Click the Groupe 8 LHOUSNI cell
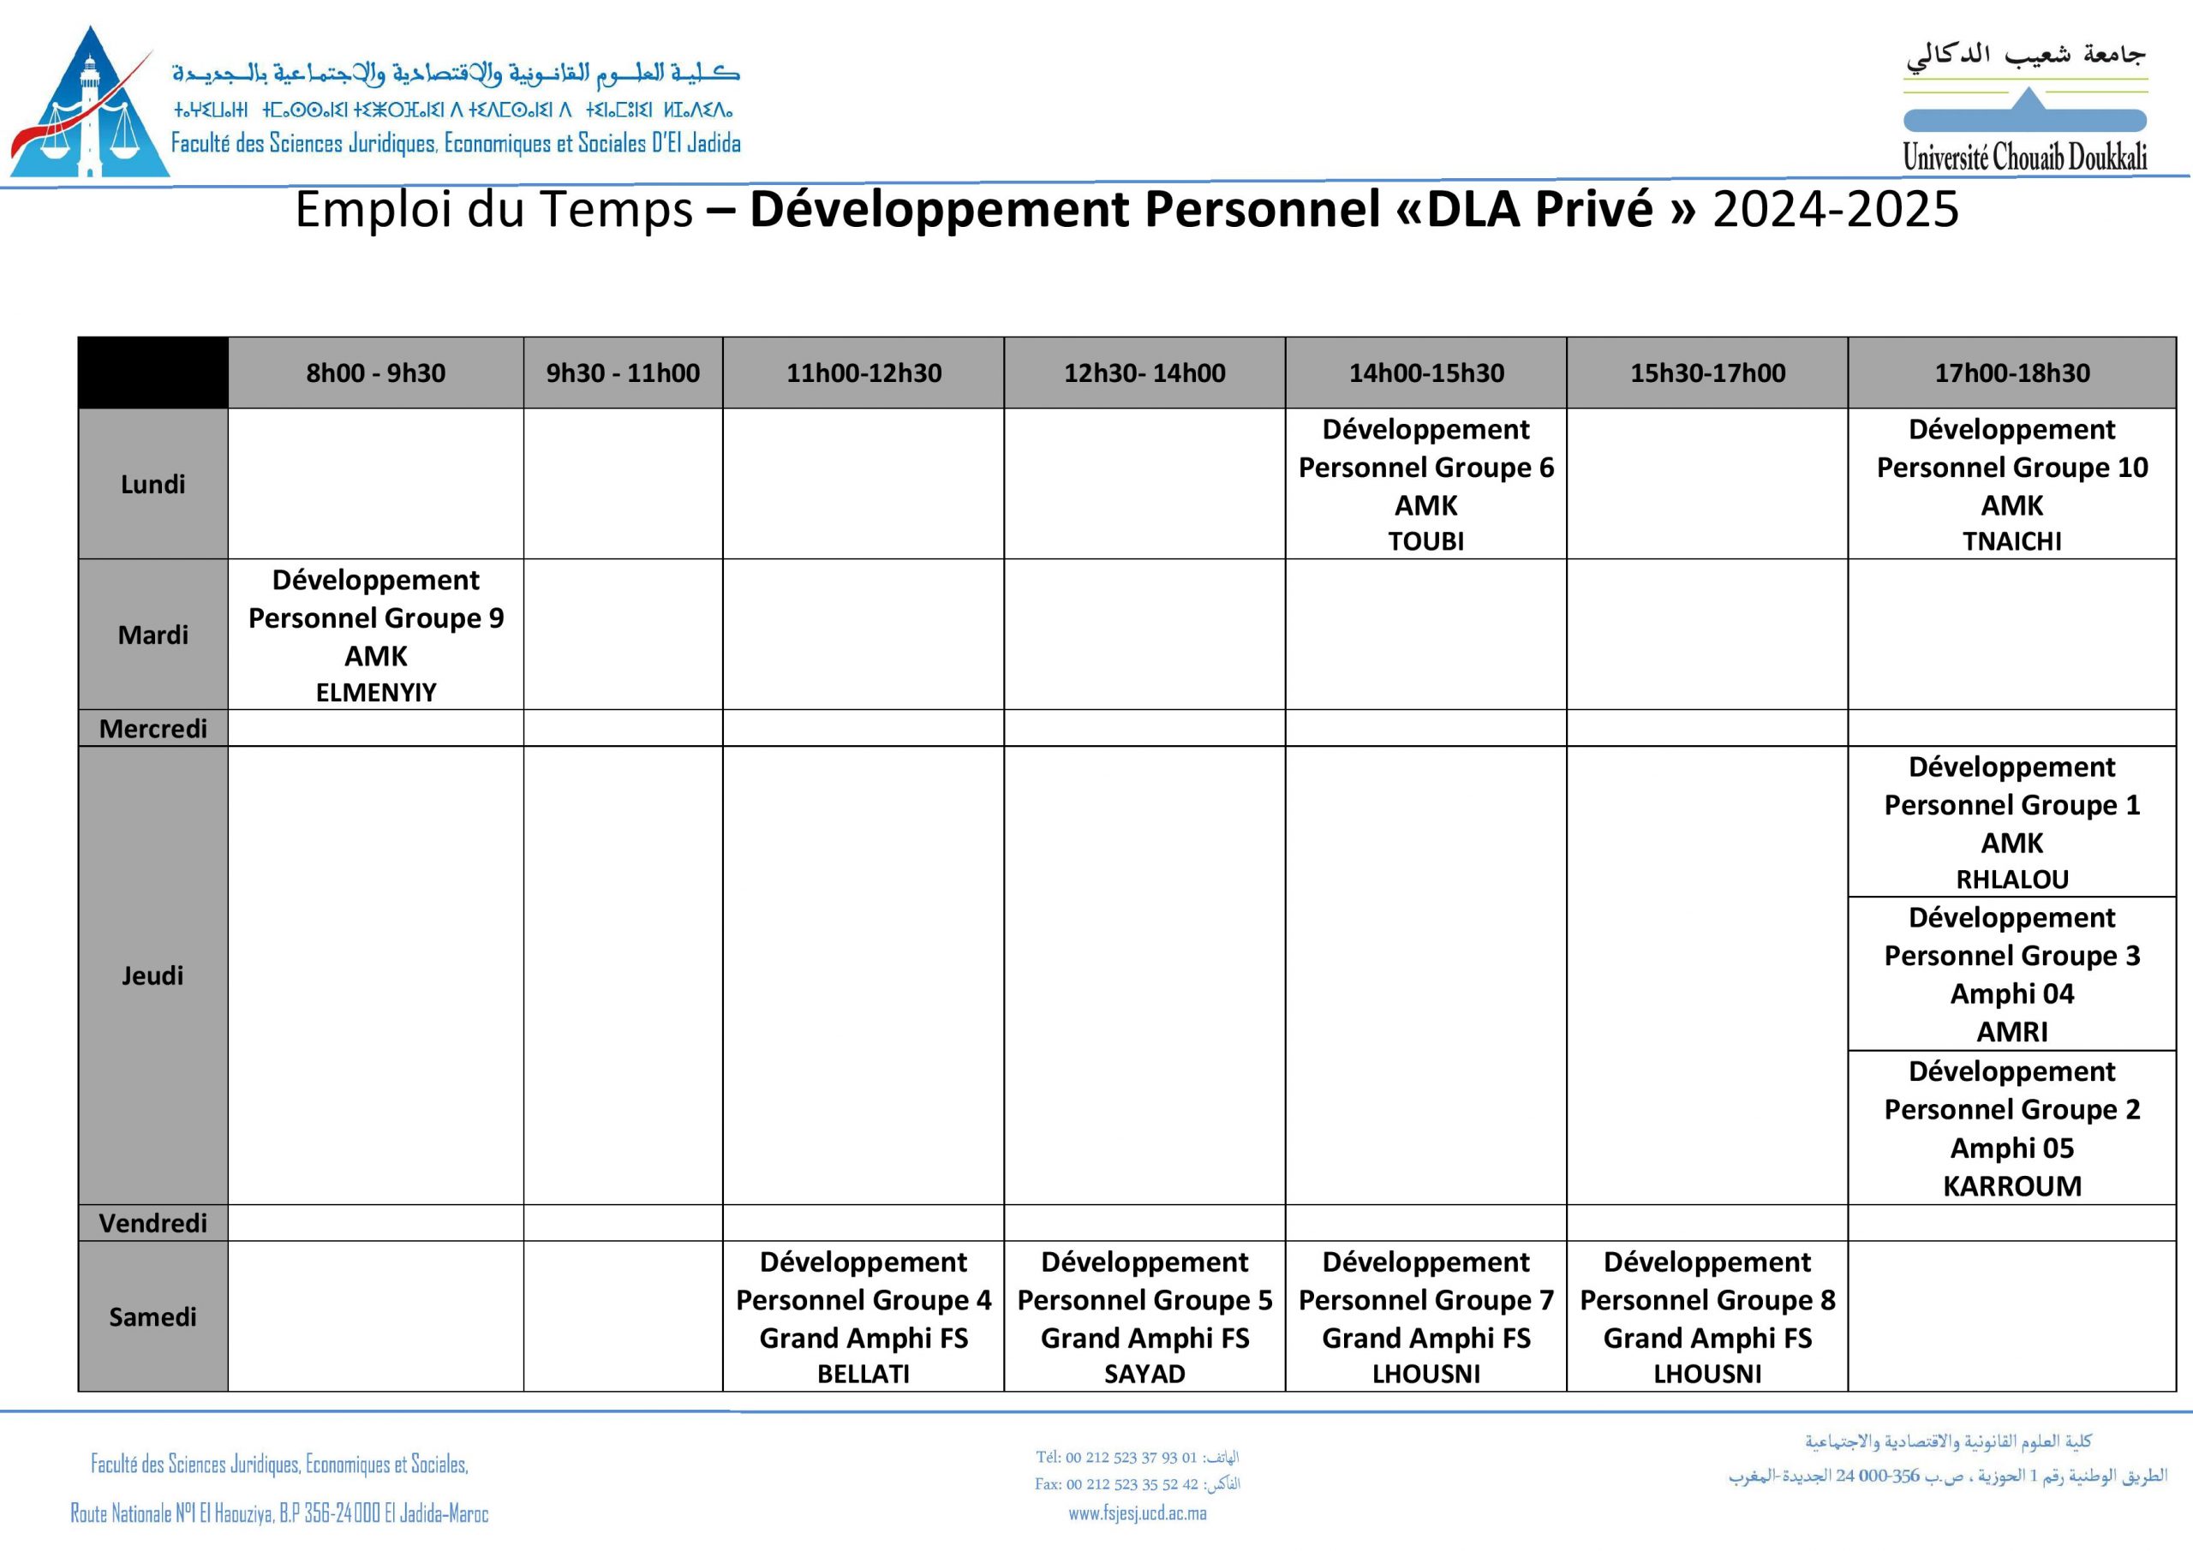This screenshot has width=2193, height=1551. tap(1708, 1316)
